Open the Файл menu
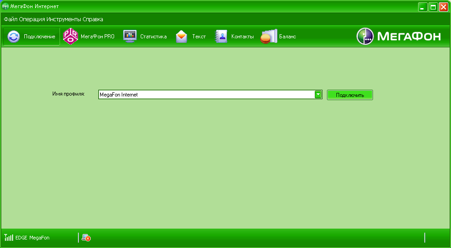The image size is (451, 248). (x=11, y=19)
